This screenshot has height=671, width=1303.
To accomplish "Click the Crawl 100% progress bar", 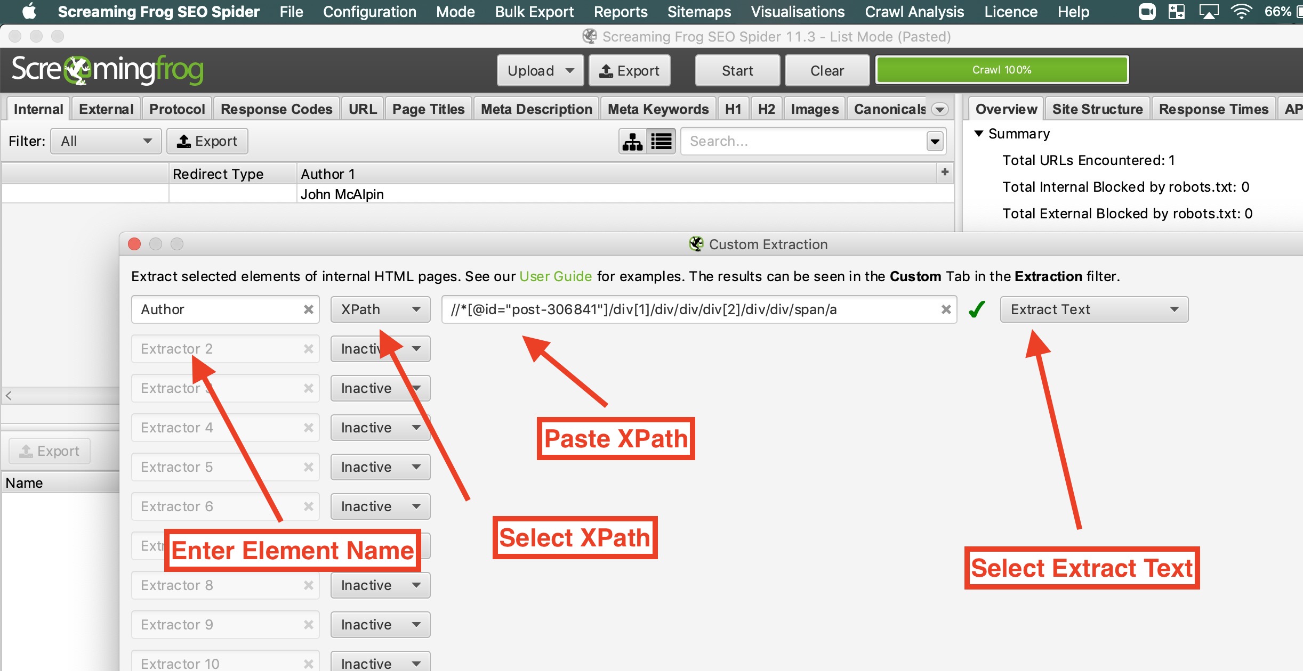I will point(1002,69).
